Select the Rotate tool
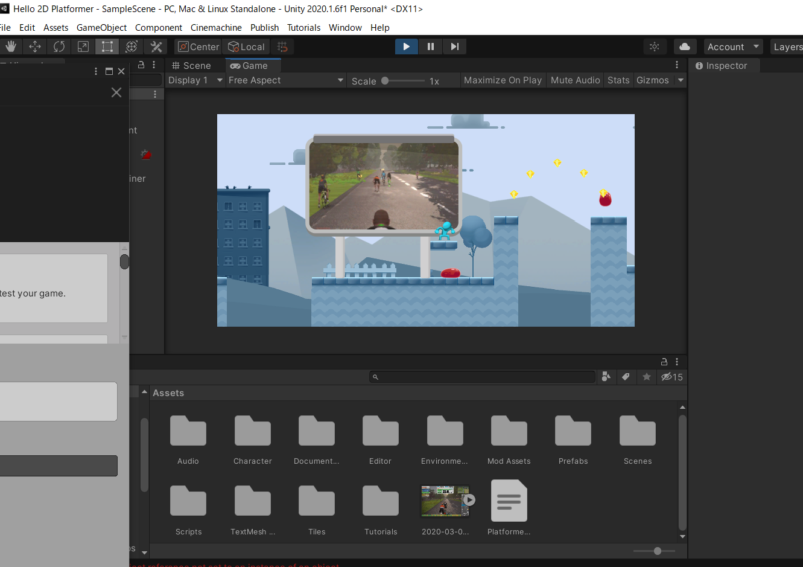Image resolution: width=803 pixels, height=567 pixels. pyautogui.click(x=59, y=46)
